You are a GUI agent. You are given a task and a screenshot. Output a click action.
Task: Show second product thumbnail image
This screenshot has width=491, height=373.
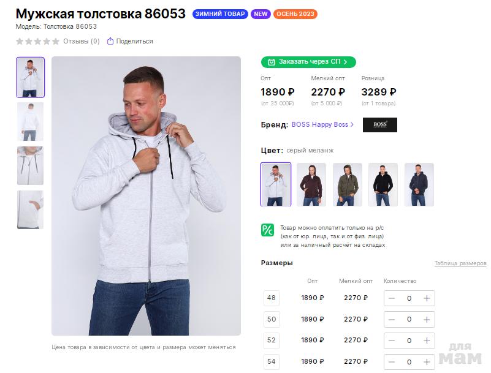(30, 121)
